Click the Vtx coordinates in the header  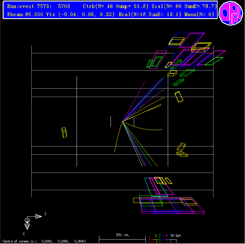pos(80,14)
